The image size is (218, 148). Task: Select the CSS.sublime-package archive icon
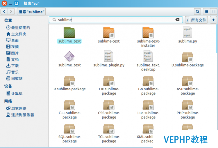[x=109, y=105]
